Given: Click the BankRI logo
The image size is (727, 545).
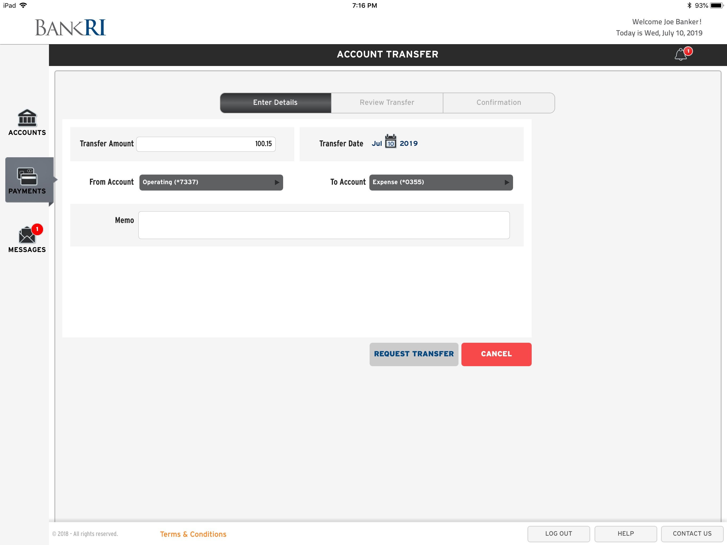Looking at the screenshot, I should coord(70,27).
